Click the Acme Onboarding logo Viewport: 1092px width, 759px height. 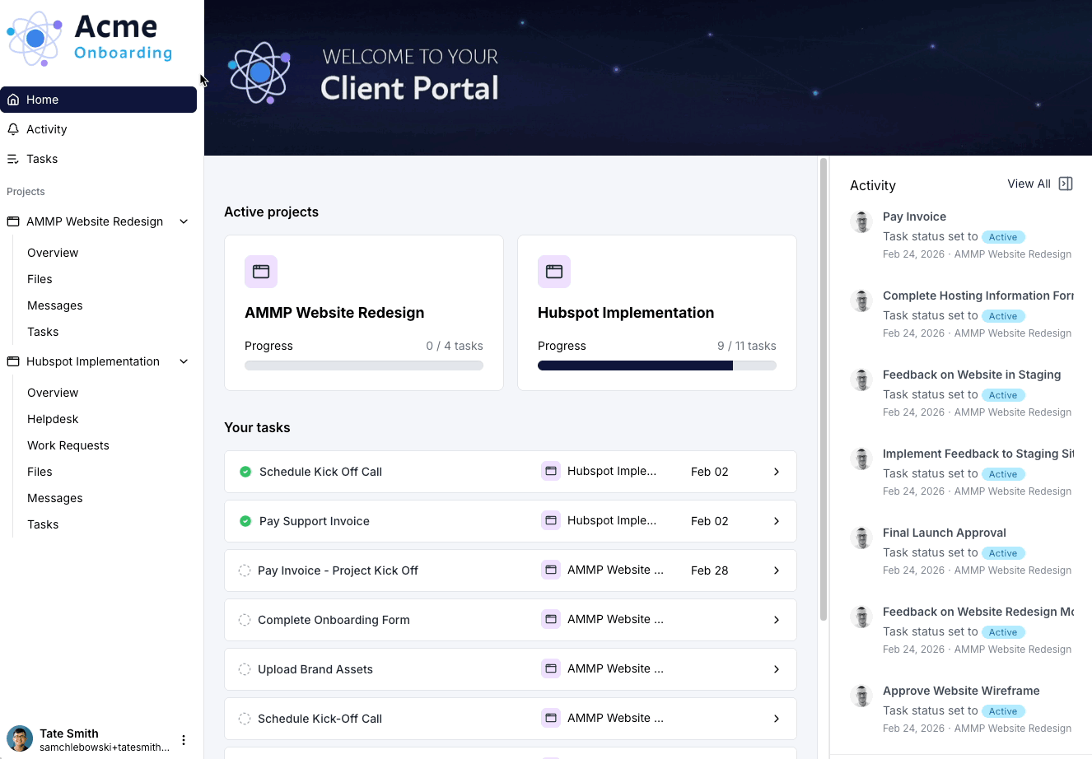pyautogui.click(x=89, y=38)
